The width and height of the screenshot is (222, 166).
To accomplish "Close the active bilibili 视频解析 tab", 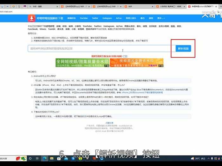I will point(216,7).
